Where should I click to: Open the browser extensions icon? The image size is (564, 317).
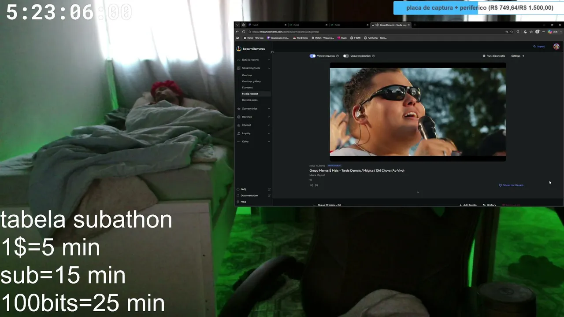[518, 32]
